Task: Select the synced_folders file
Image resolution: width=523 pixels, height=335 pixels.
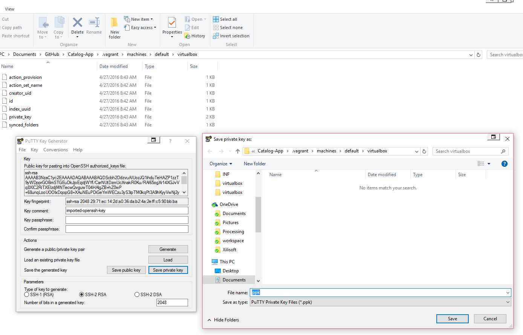Action: tap(24, 125)
